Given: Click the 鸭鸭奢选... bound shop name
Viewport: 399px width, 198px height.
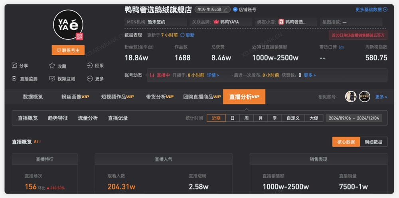Looking at the screenshot, I should pos(296,22).
